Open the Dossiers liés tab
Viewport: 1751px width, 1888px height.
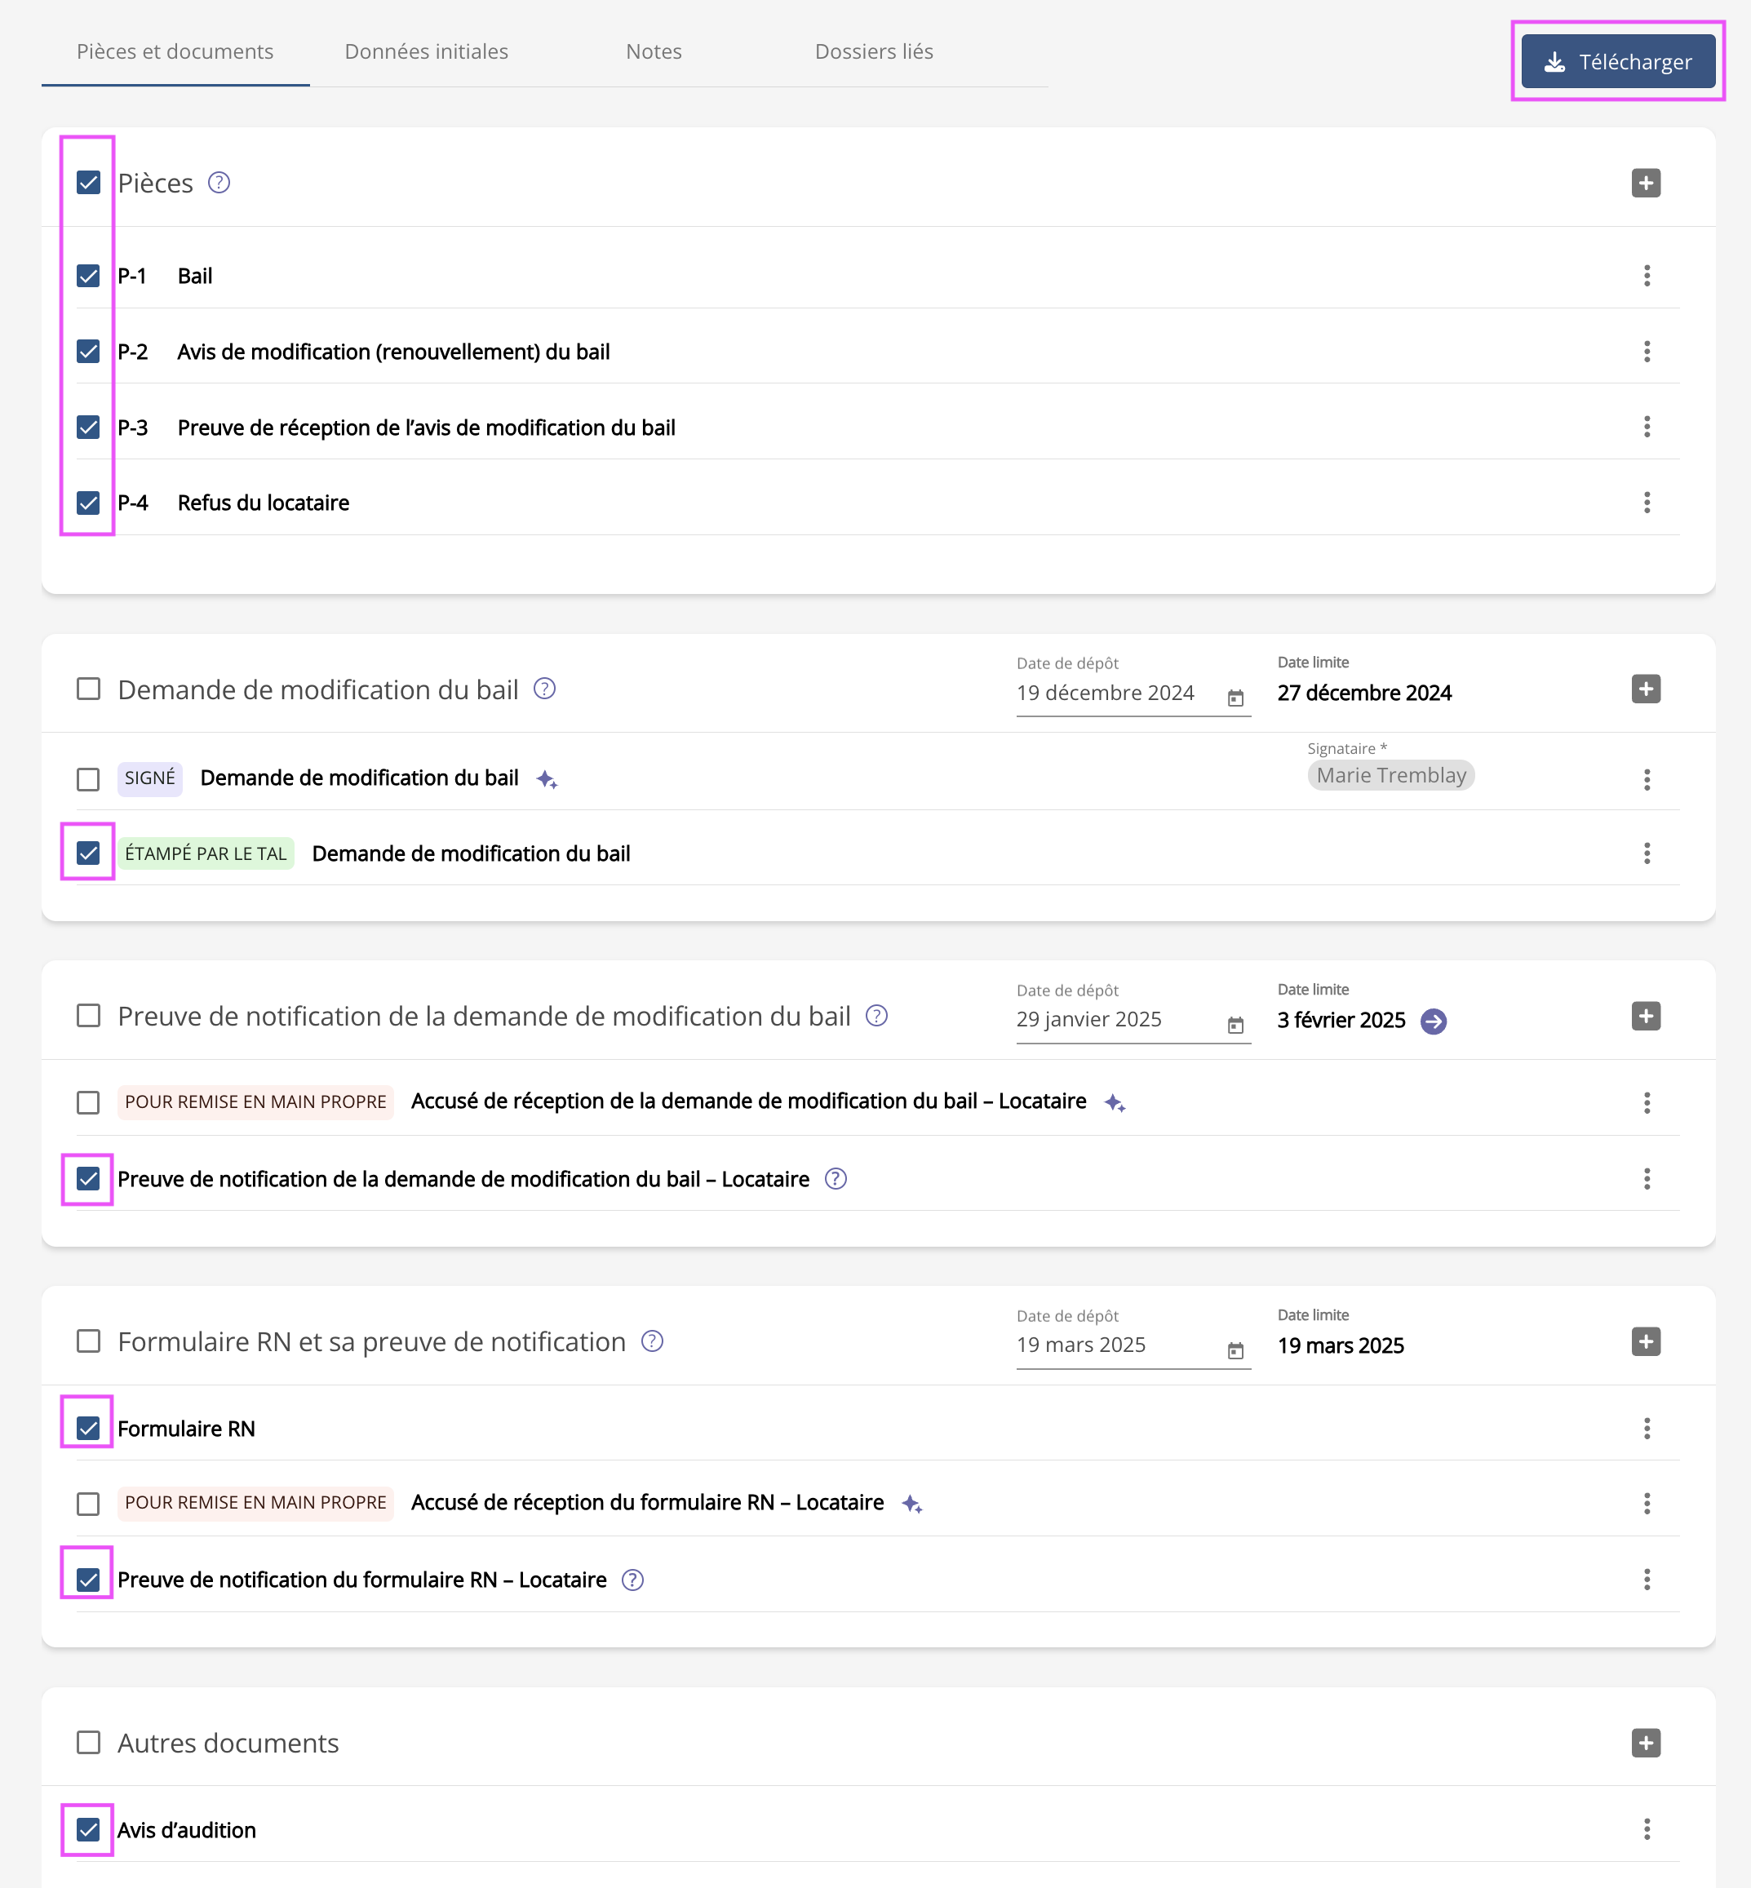(x=874, y=51)
